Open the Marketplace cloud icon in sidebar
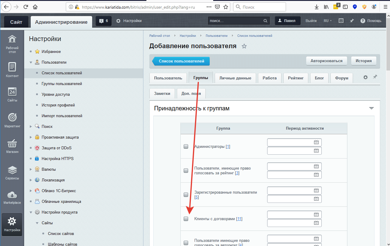The width and height of the screenshot is (390, 246). 12,195
